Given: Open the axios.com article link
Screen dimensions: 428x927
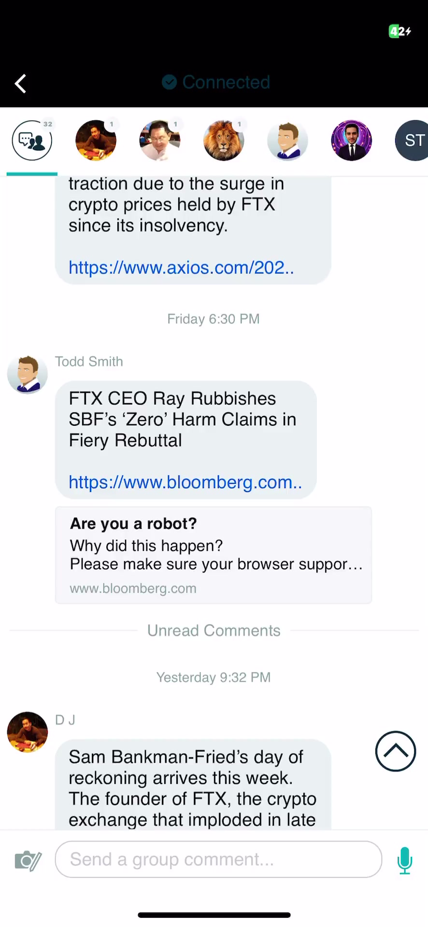Looking at the screenshot, I should (181, 267).
